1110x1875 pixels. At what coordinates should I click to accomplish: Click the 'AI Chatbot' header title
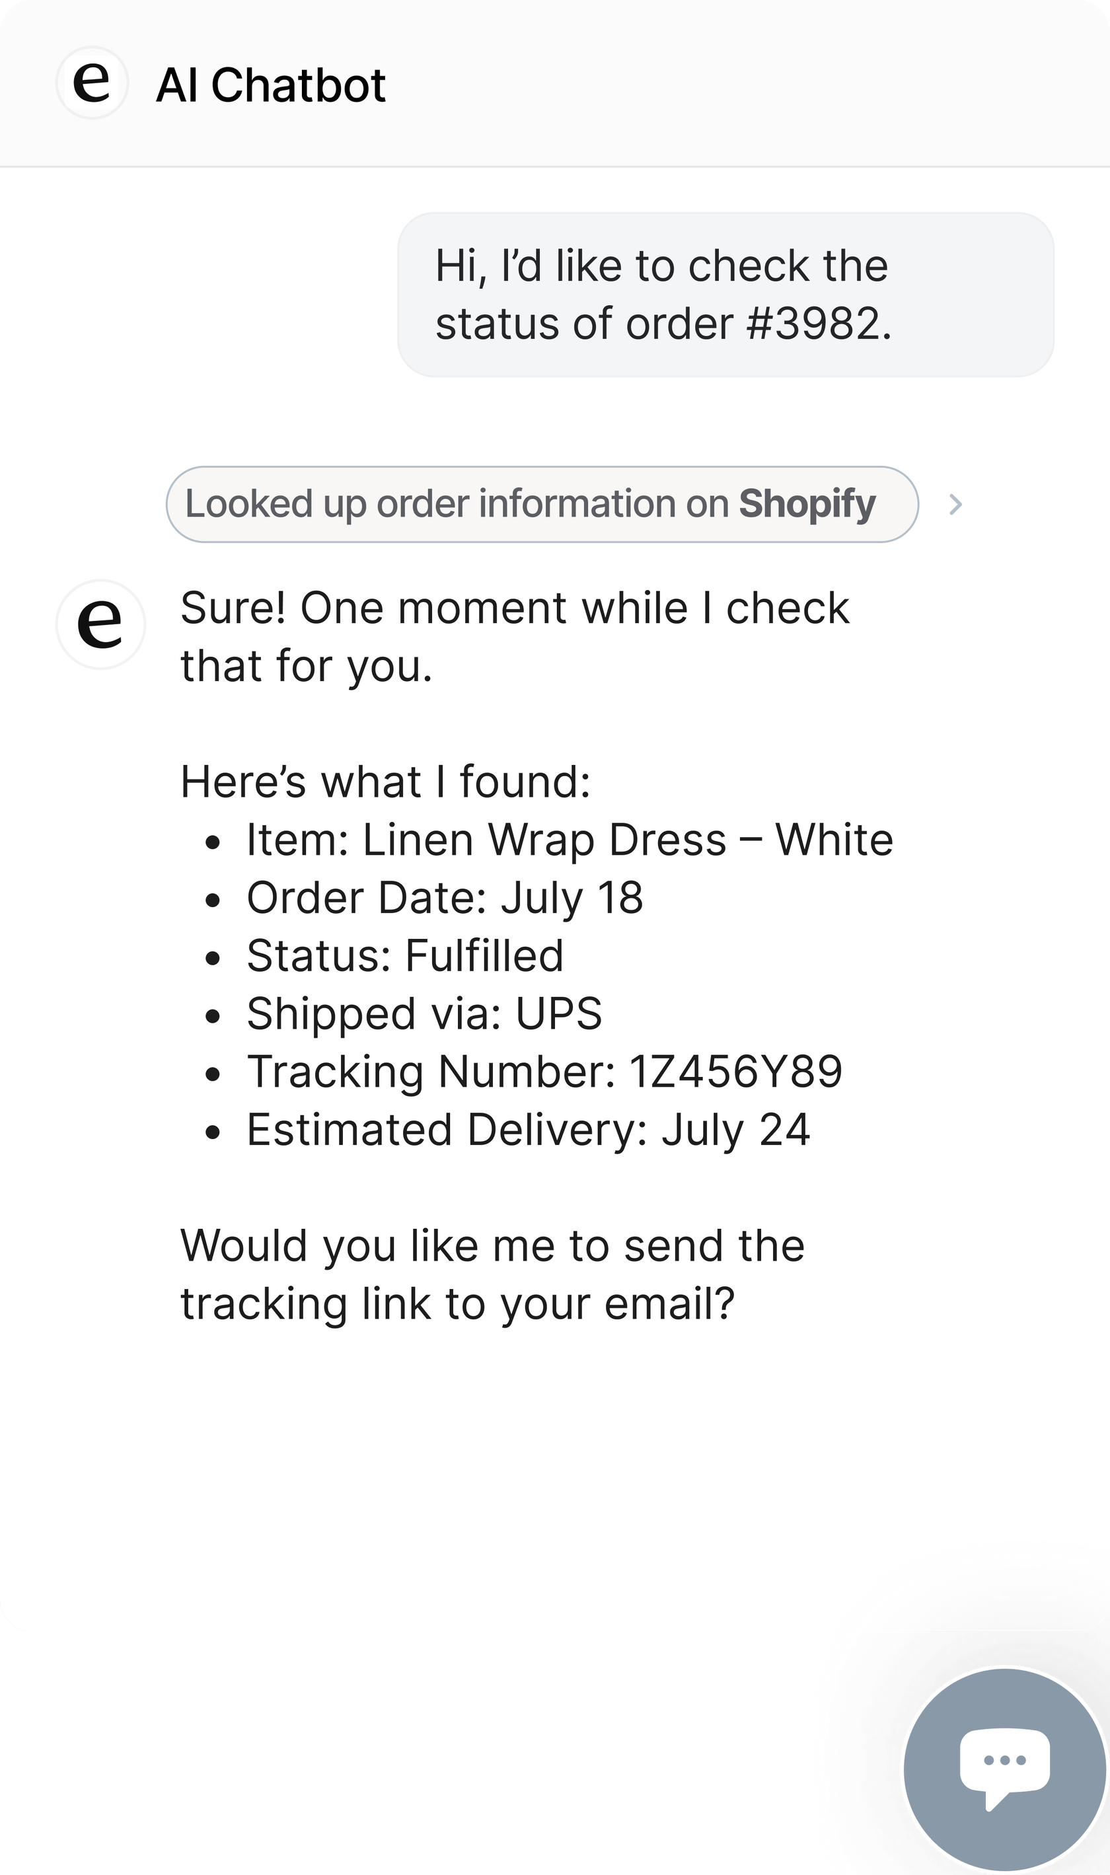point(271,85)
